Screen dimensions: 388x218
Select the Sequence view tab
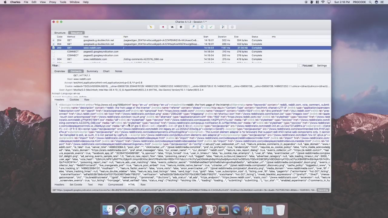76,33
